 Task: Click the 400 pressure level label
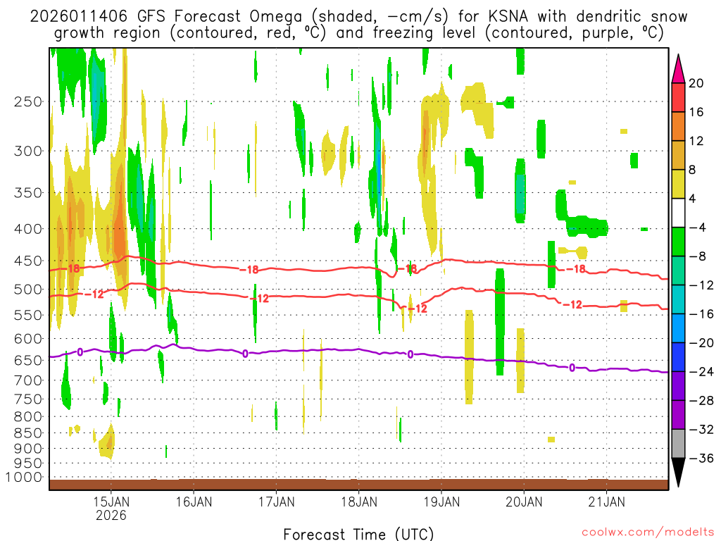28,229
